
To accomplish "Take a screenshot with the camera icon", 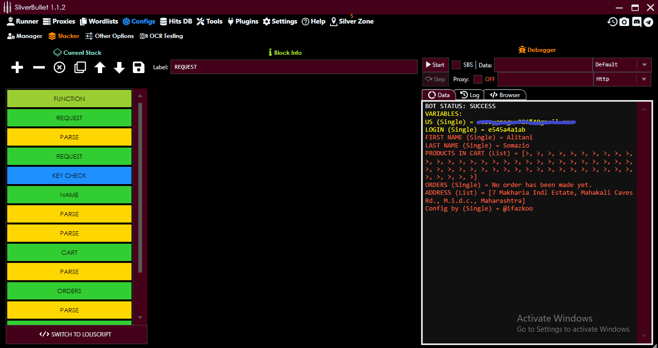I will 624,22.
